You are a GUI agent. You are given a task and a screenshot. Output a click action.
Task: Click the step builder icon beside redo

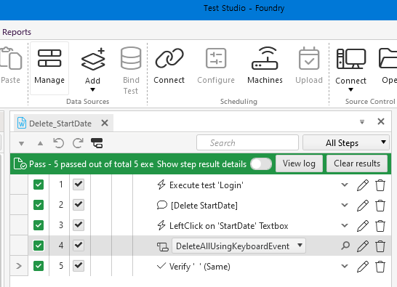(97, 143)
